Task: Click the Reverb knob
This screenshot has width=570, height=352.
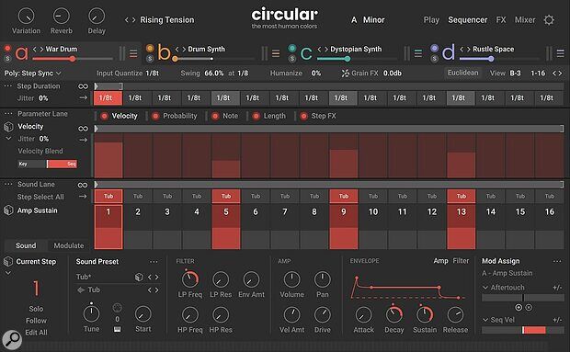Action: pyautogui.click(x=62, y=17)
